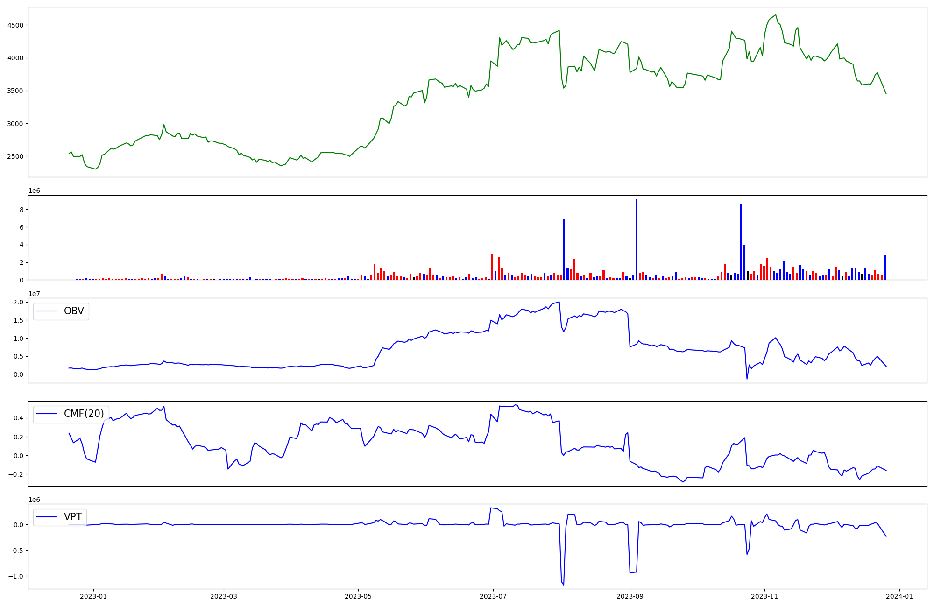Click the 2023-05 x-axis date label
Viewport: 934px width, 607px height.
pos(359,596)
